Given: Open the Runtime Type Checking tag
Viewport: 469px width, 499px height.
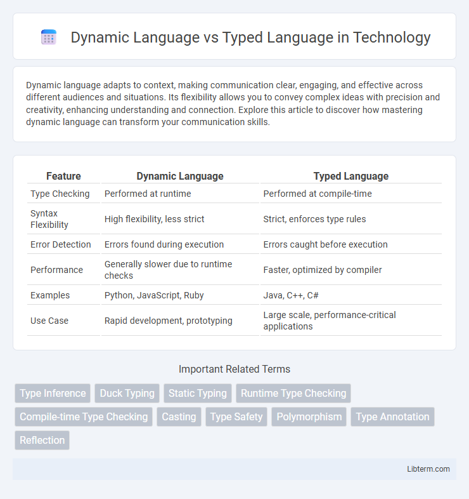Looking at the screenshot, I should click(x=293, y=393).
